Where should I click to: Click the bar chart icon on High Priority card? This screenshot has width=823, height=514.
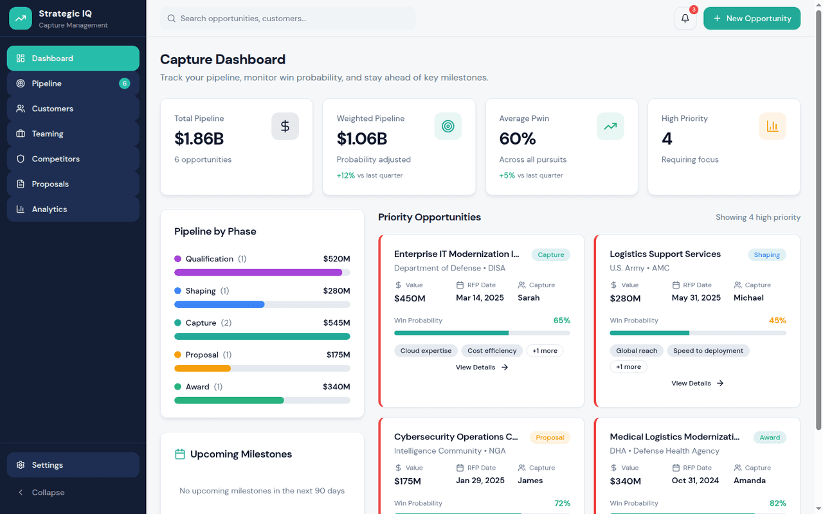point(773,127)
